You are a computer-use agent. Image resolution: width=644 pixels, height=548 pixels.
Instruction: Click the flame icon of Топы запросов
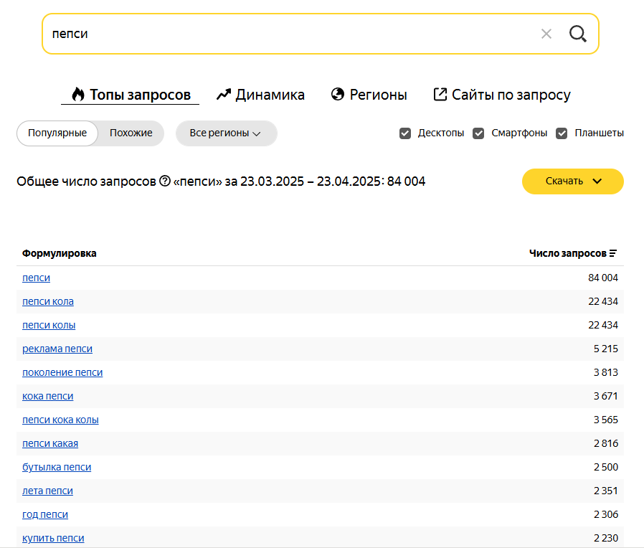(77, 95)
